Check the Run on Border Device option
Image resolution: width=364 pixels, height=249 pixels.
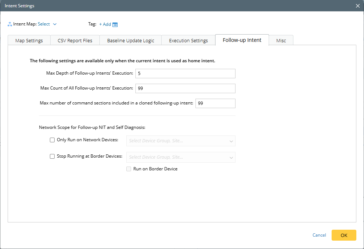pos(128,169)
